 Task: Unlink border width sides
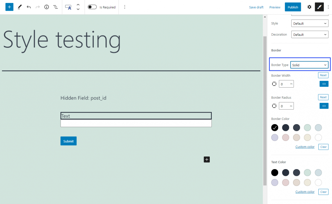324,84
